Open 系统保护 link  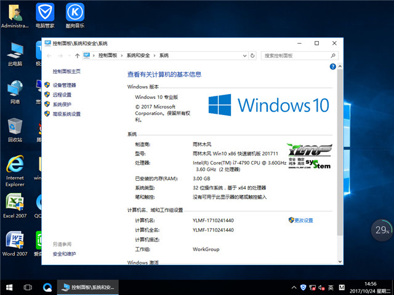point(62,104)
